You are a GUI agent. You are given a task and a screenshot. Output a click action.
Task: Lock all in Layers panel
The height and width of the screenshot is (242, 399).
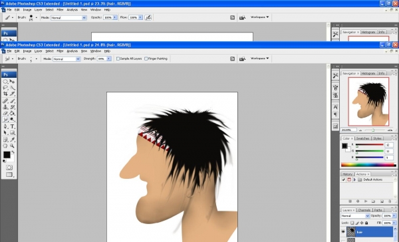(x=366, y=223)
